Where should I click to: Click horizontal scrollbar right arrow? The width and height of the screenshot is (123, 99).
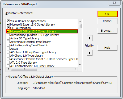(x=75, y=69)
